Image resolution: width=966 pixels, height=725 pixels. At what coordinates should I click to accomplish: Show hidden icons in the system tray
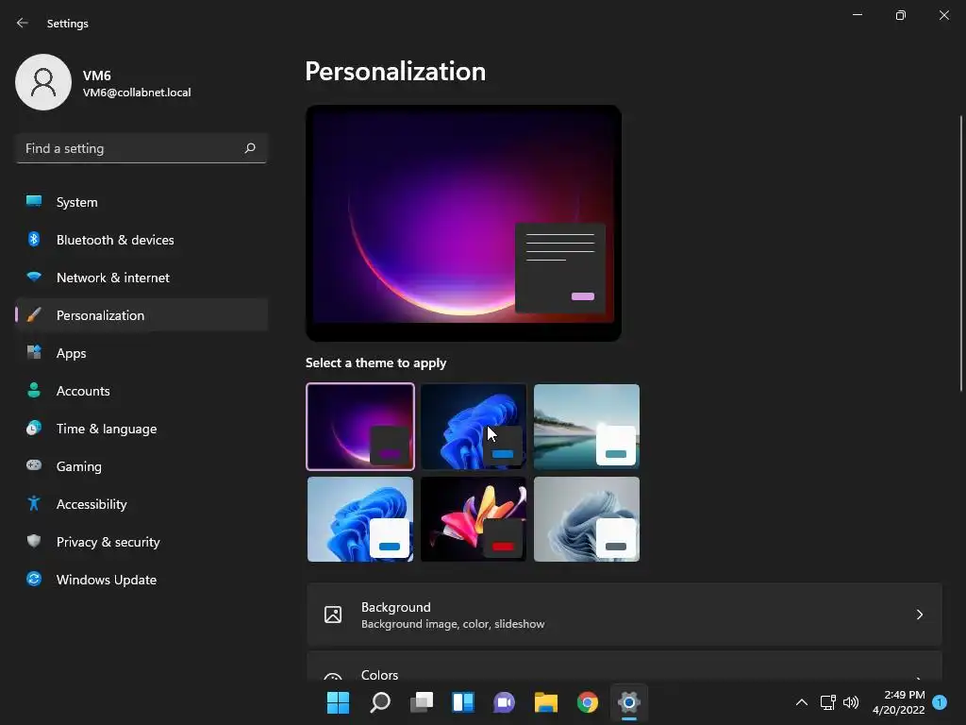tap(802, 702)
